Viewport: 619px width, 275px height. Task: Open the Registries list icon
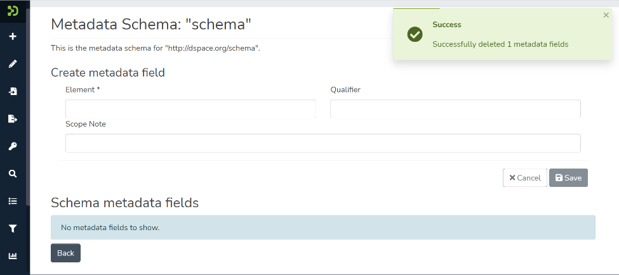coord(13,201)
